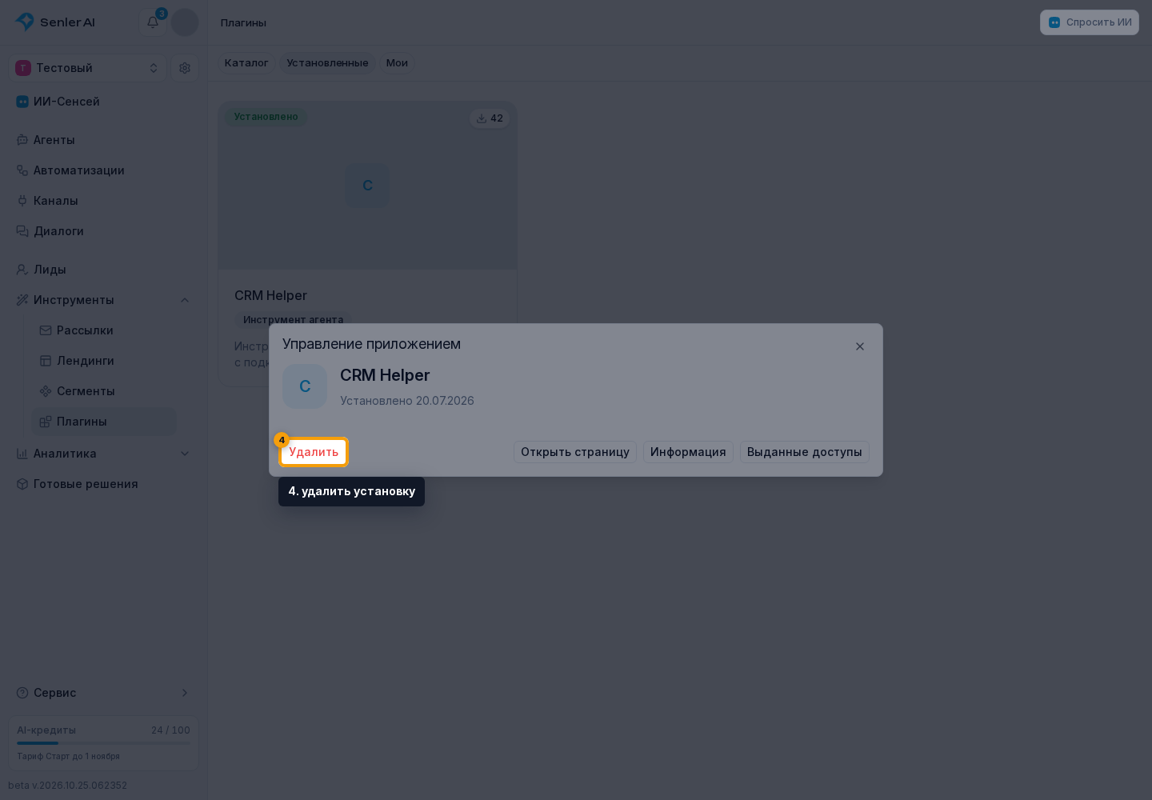The image size is (1152, 800).
Task: Switch to the Установленные tab
Action: (327, 63)
